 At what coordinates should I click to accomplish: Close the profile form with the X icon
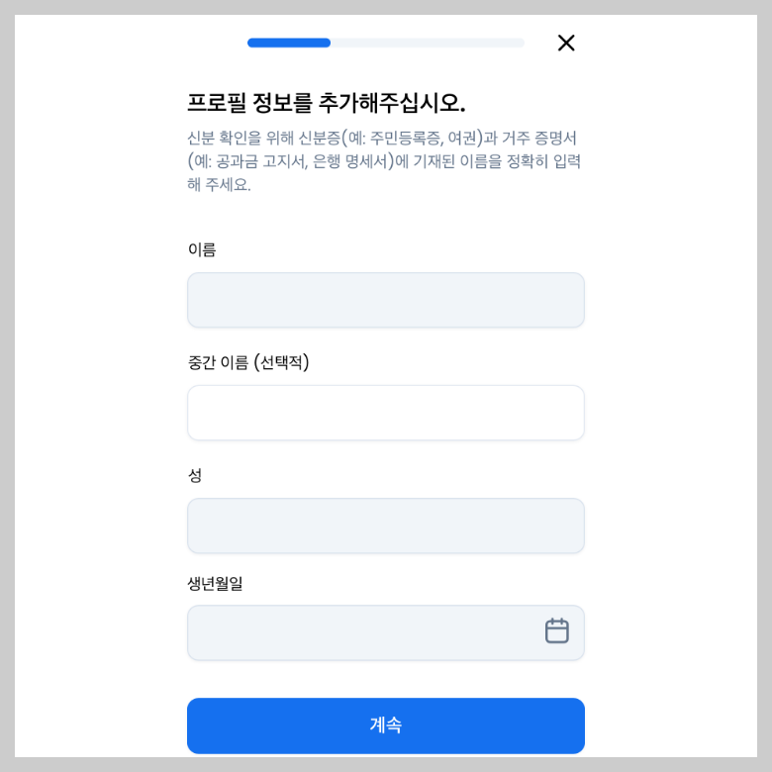coord(566,43)
